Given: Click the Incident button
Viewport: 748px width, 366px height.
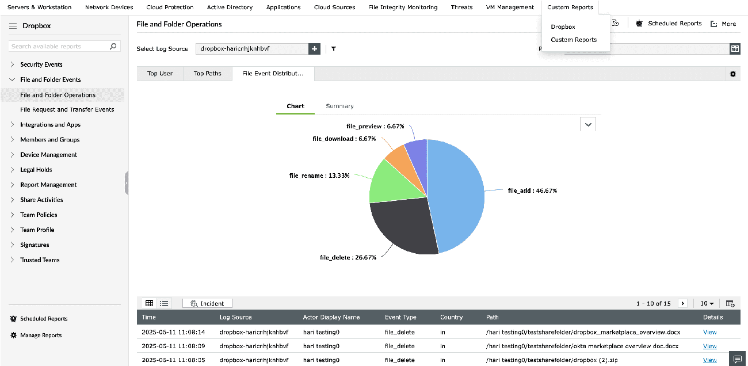Looking at the screenshot, I should [x=207, y=303].
